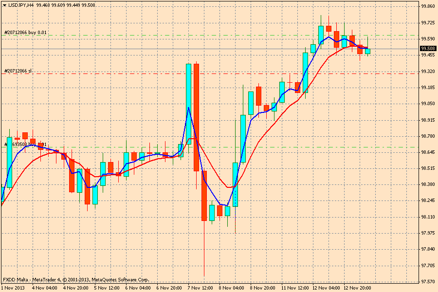Click the current price tag 99.508
The height and width of the screenshot is (292, 438).
(428, 49)
